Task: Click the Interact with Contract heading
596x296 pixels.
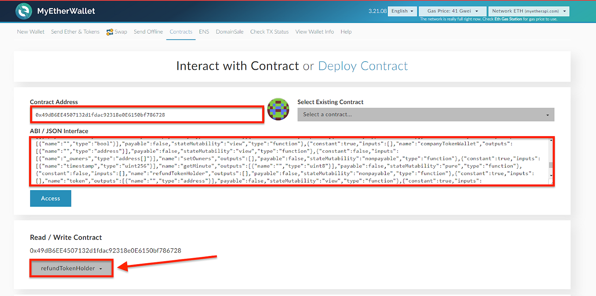Action: [238, 66]
